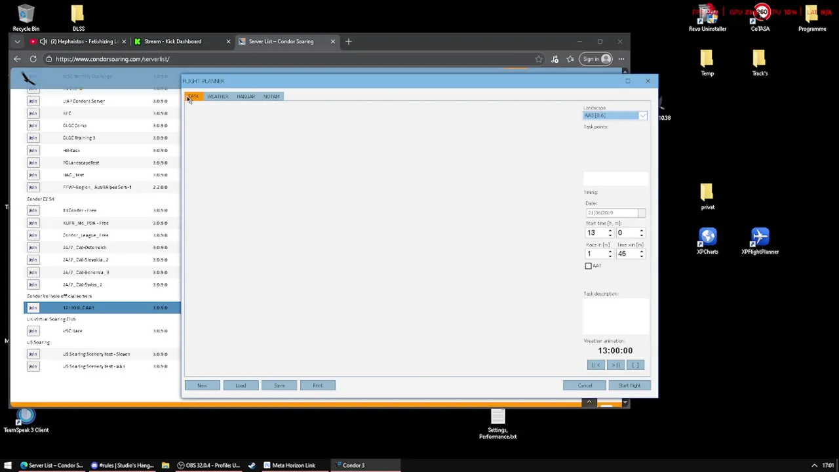Image resolution: width=839 pixels, height=472 pixels.
Task: Open browser Sign in profile button
Action: (596, 59)
